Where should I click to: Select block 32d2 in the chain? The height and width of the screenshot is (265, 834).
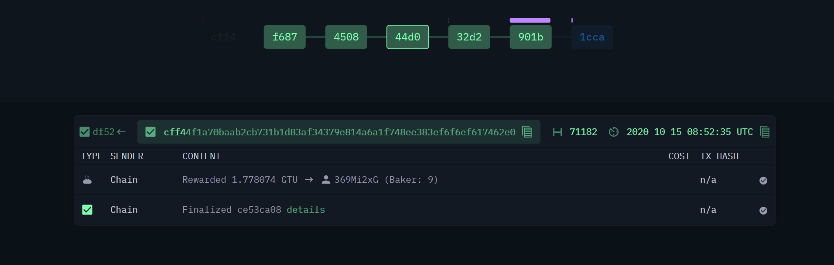click(x=469, y=37)
